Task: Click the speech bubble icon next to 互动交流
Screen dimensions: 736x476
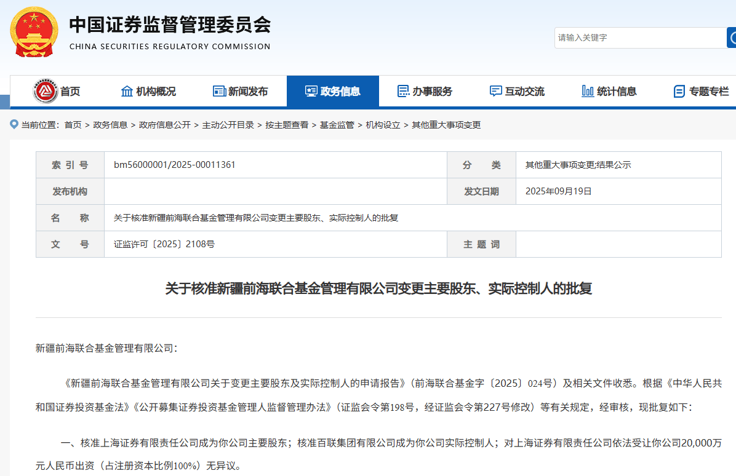Action: point(496,91)
